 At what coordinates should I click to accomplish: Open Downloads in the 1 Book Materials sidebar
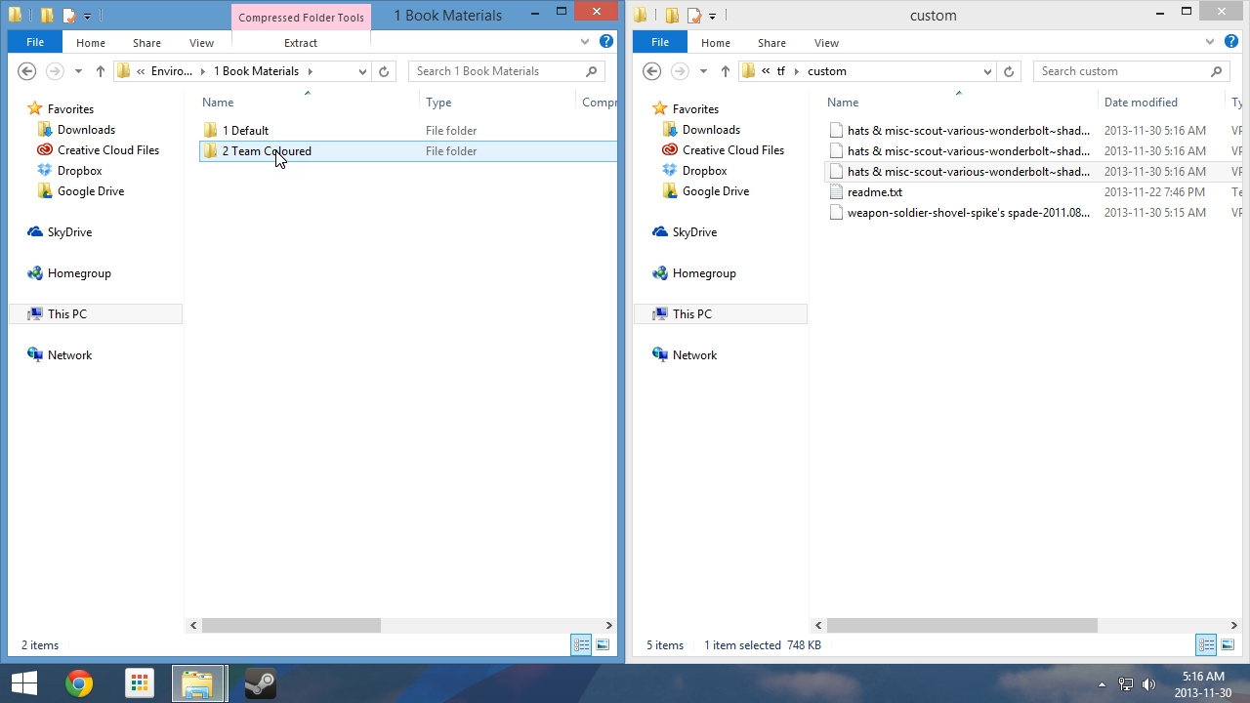(86, 130)
